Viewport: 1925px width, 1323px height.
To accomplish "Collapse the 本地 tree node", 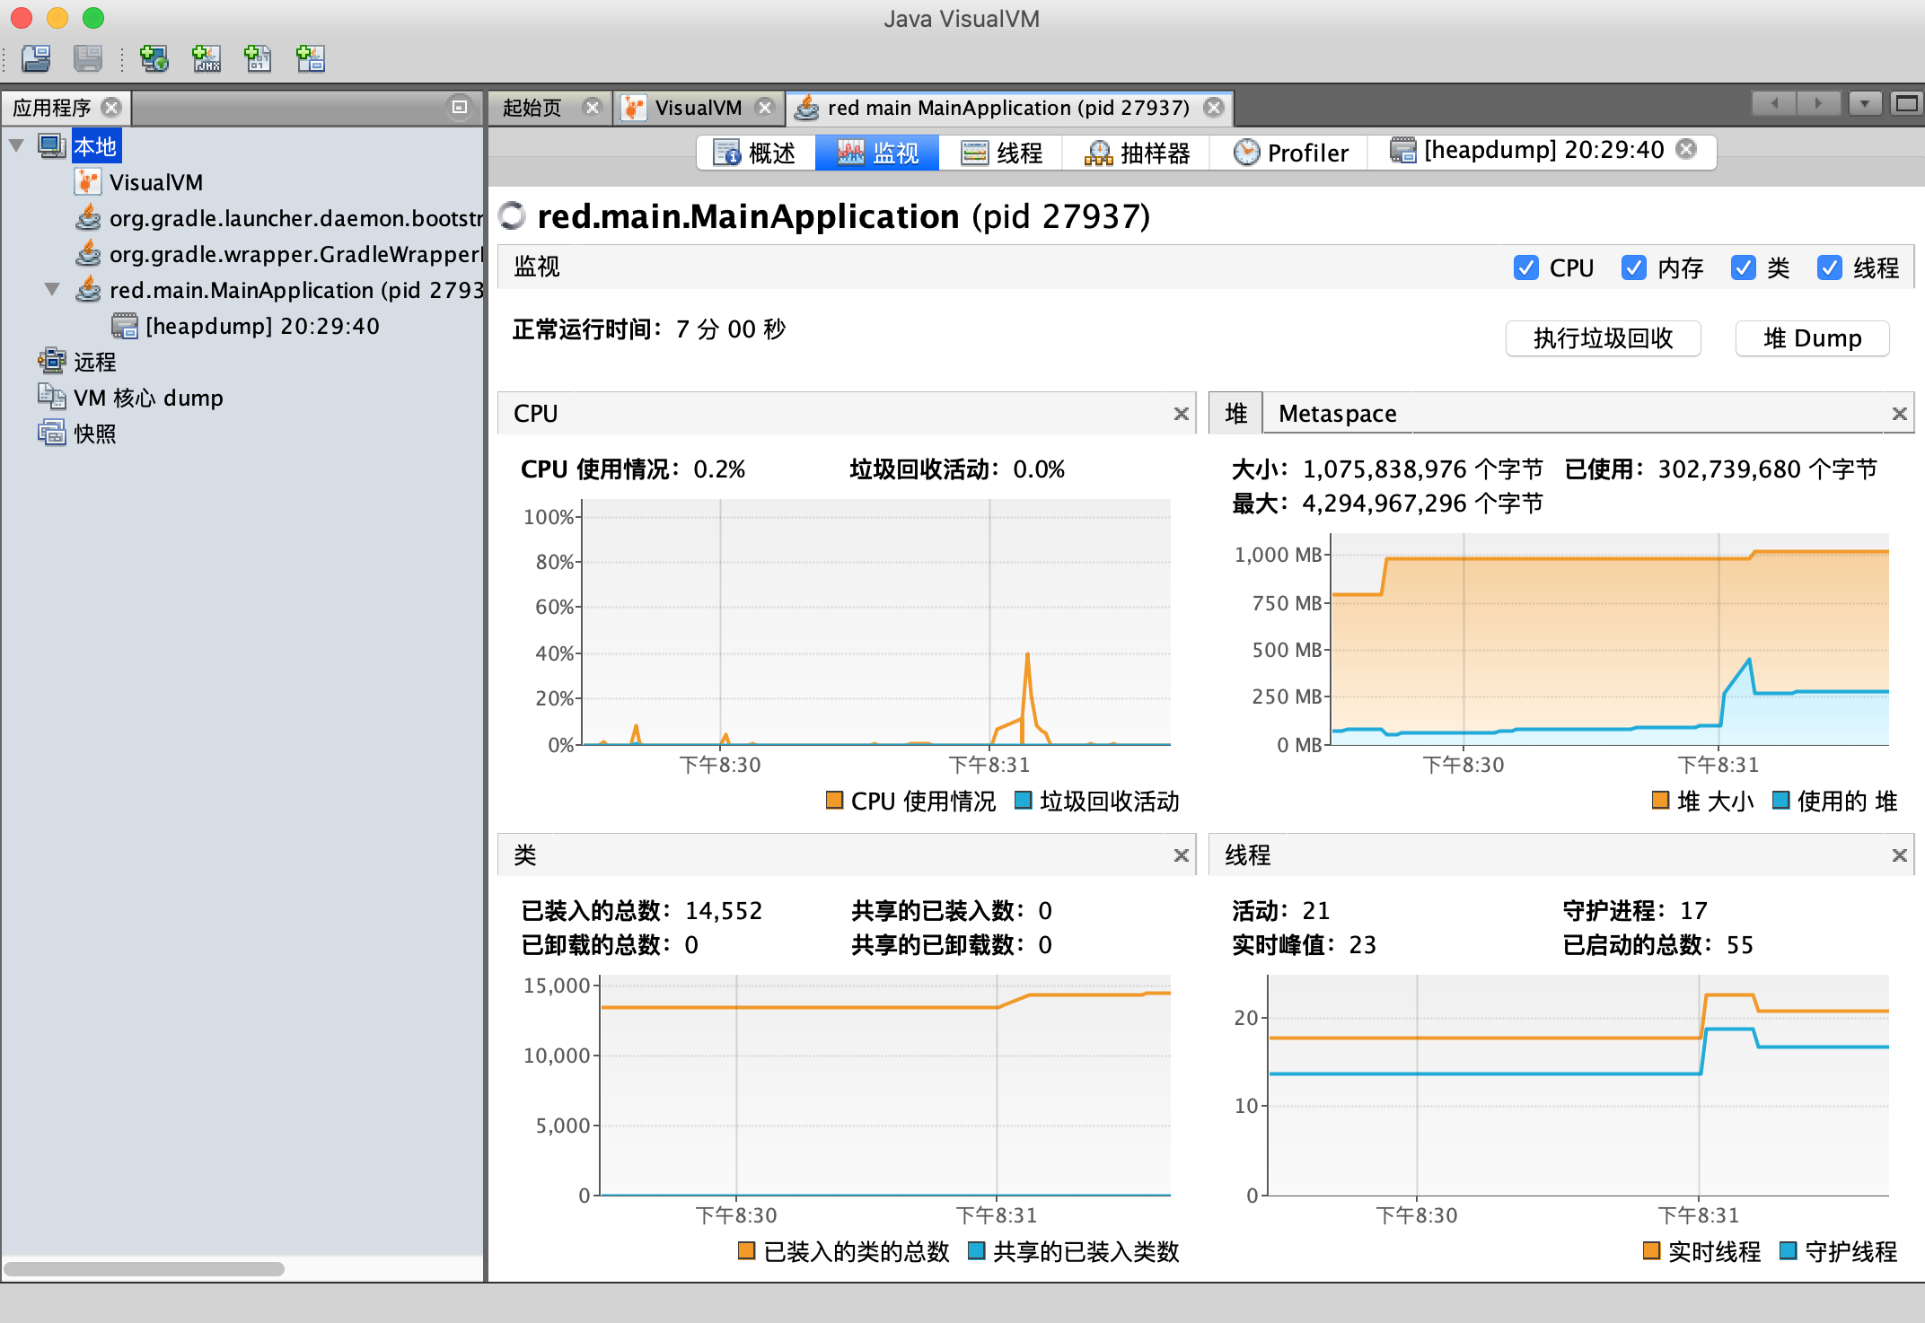I will (x=16, y=145).
